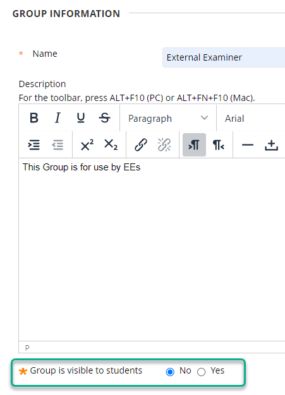Apply Strikethrough formatting
Viewport: 285px width, 395px height.
[x=104, y=118]
